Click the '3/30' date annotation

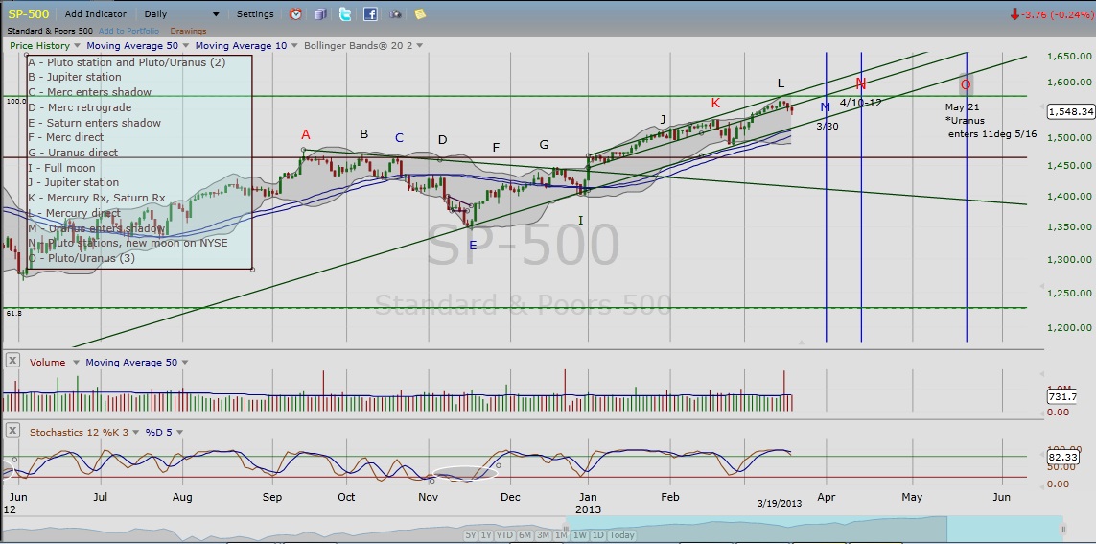click(x=827, y=126)
